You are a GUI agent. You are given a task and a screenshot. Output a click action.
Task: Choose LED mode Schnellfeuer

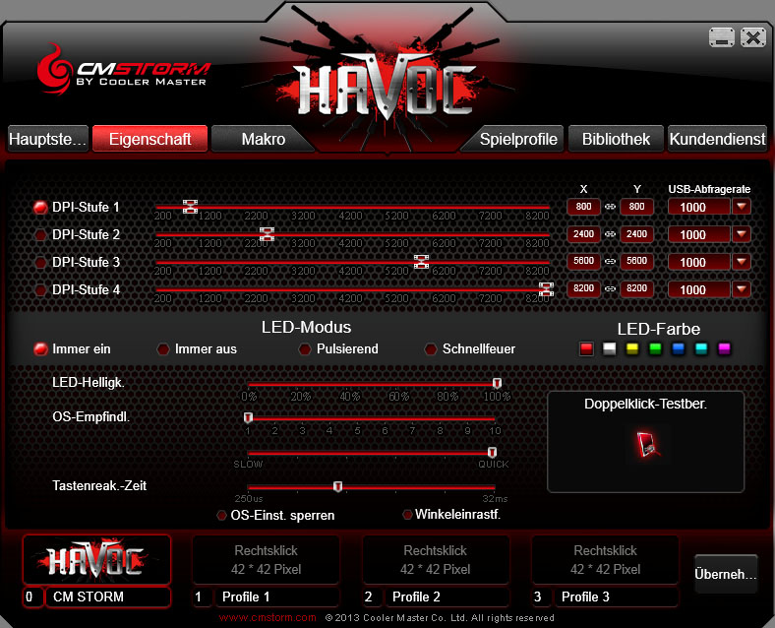point(431,349)
